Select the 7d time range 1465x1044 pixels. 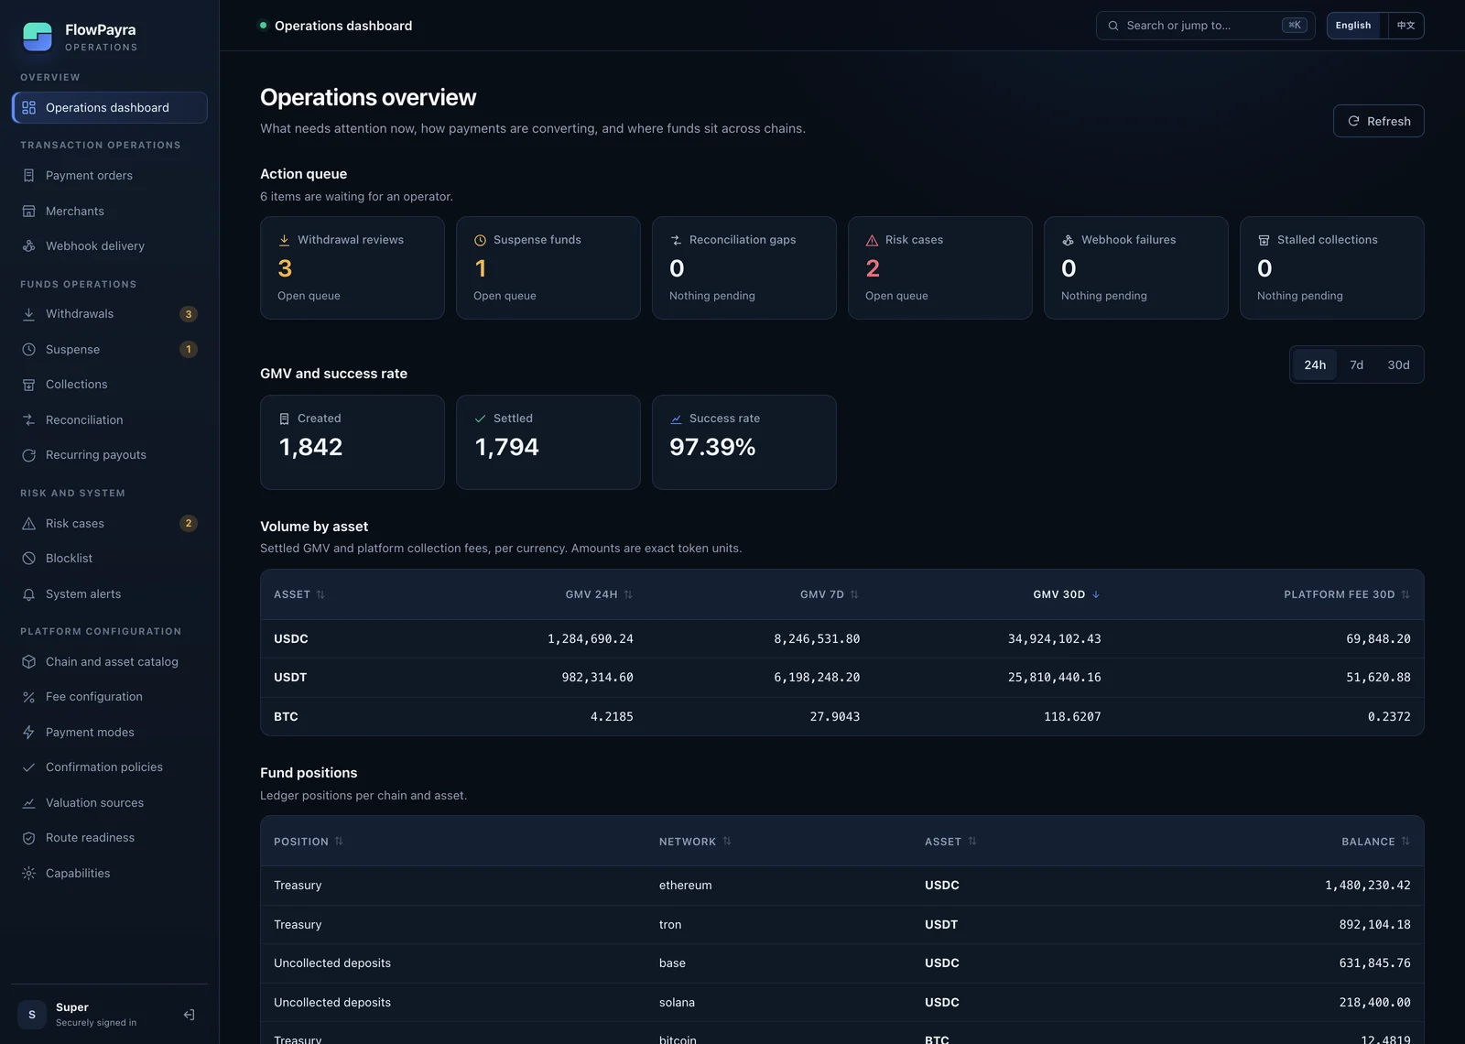(x=1357, y=364)
